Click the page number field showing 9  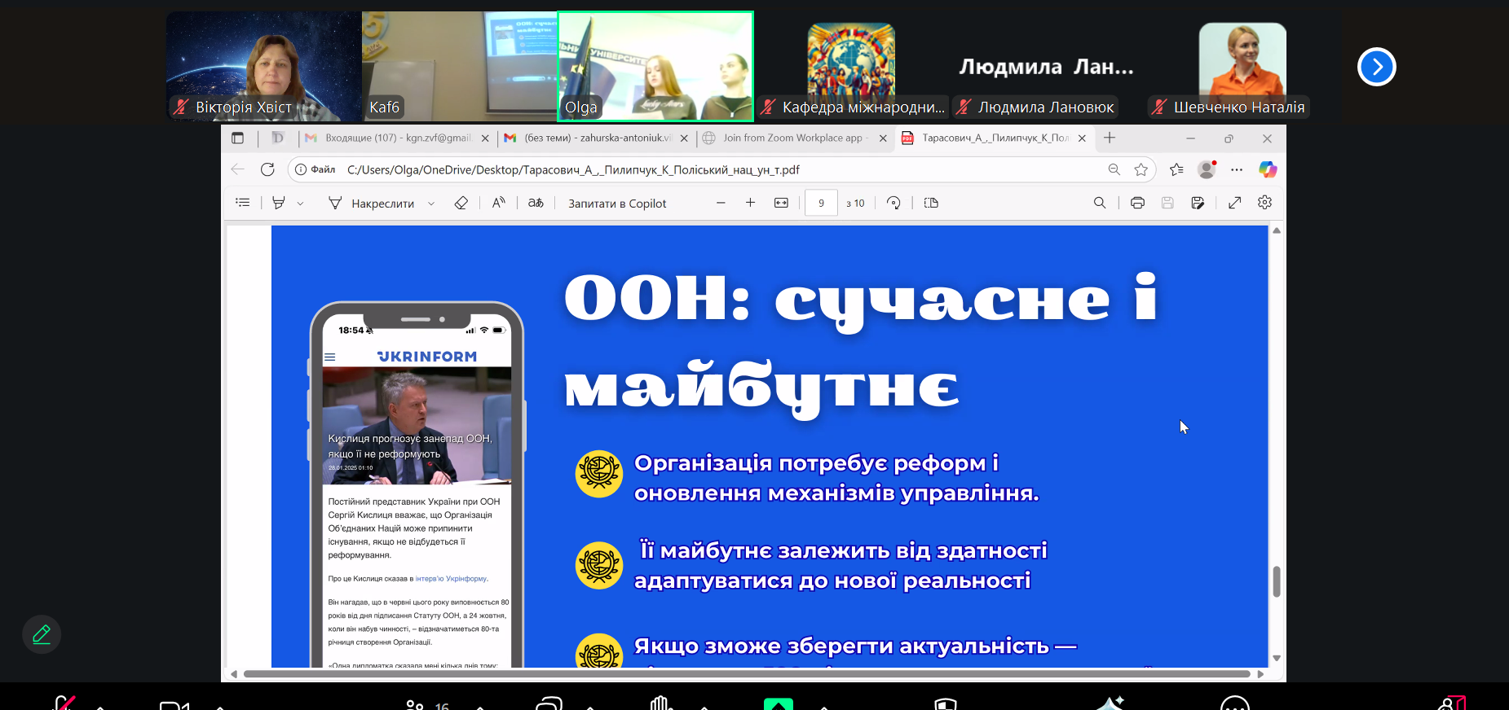821,203
